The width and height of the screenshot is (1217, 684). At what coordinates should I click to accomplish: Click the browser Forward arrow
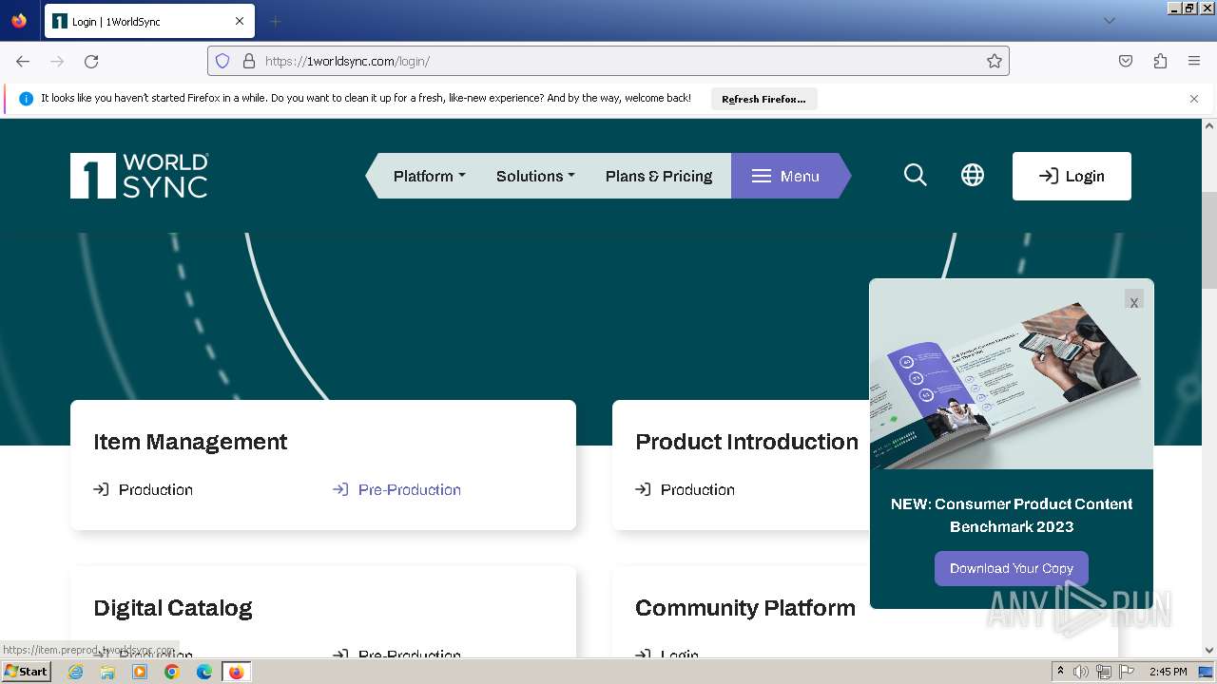tap(57, 61)
